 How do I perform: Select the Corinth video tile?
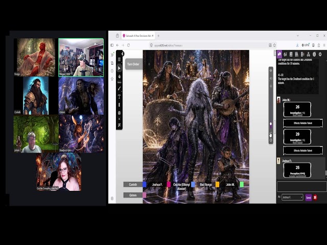click(35, 95)
